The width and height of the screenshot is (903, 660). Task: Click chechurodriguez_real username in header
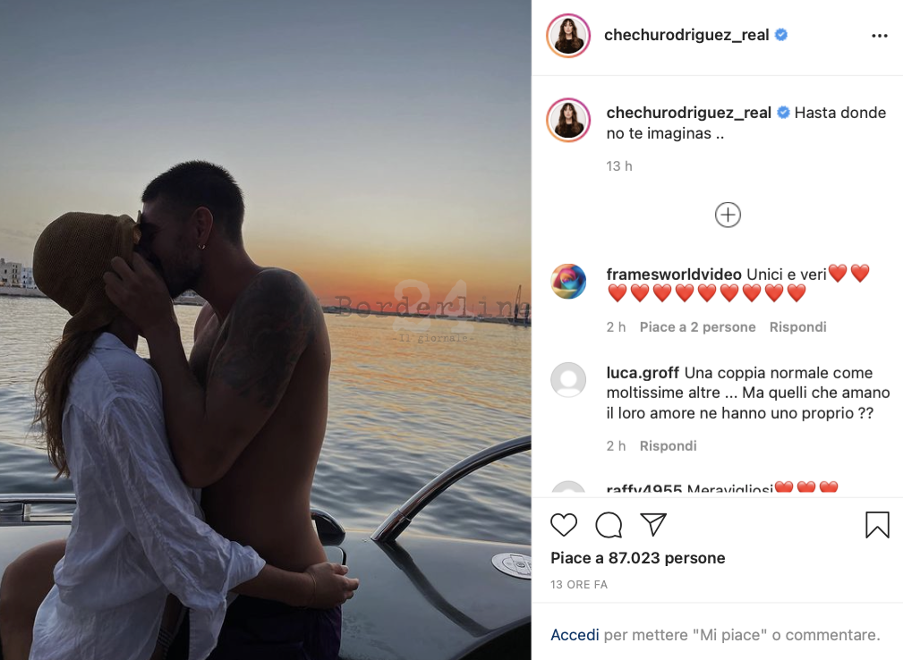point(686,35)
